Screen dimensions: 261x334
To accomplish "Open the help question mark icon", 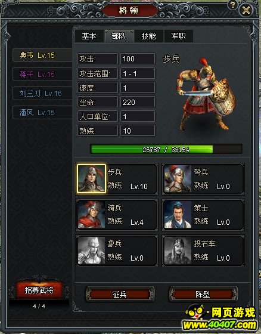I will [232, 5].
